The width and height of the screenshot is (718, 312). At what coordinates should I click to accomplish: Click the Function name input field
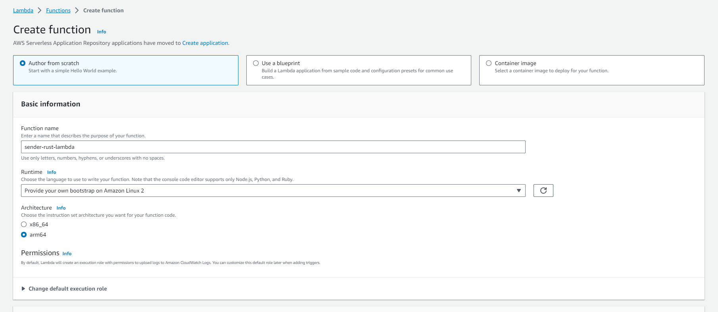(273, 147)
